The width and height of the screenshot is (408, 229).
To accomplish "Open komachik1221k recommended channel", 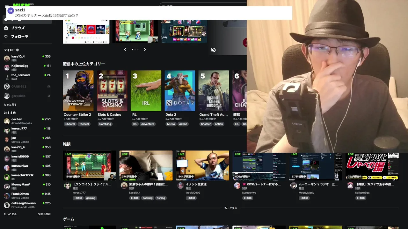I will coord(27,177).
